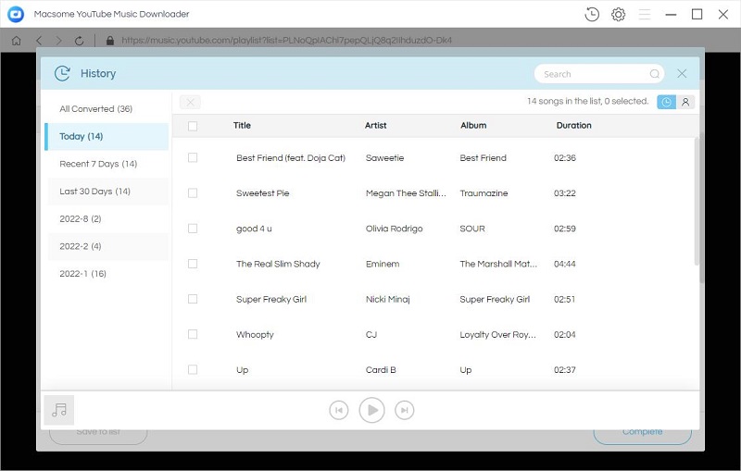741x471 pixels.
Task: Open the Settings gear icon
Action: pyautogui.click(x=618, y=14)
